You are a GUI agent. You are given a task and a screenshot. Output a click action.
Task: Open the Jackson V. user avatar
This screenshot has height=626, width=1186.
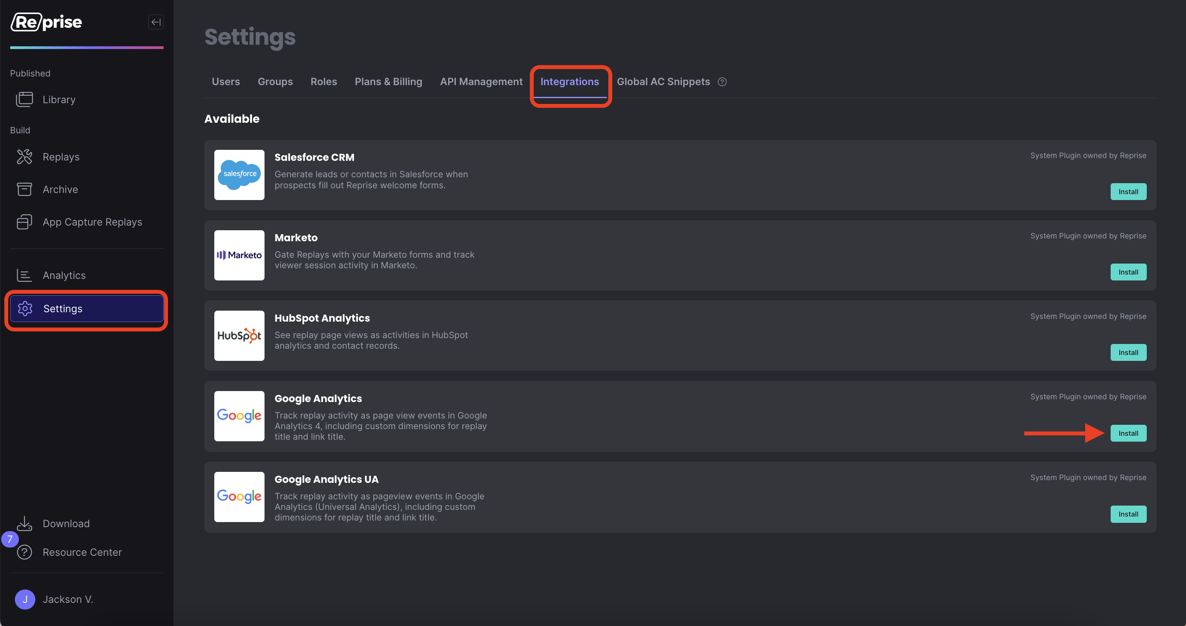click(x=25, y=599)
